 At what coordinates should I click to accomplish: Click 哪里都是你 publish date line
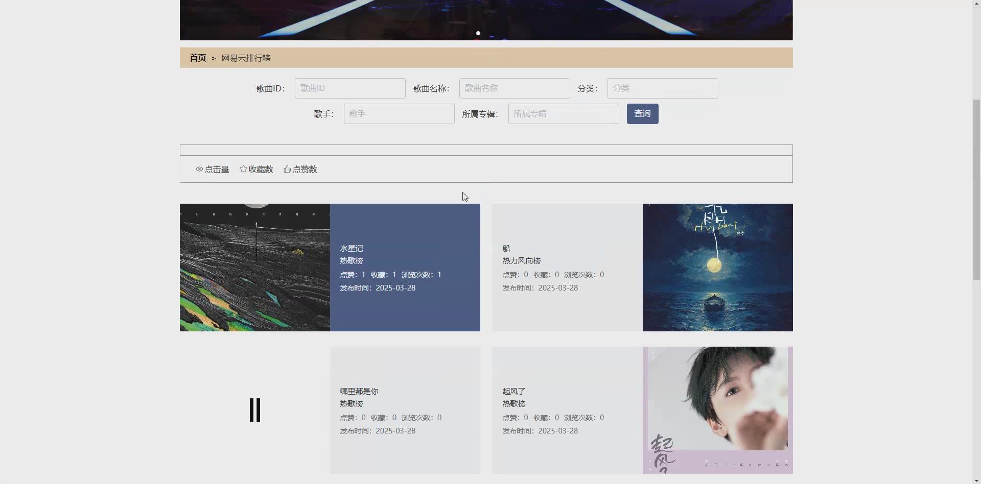[378, 431]
